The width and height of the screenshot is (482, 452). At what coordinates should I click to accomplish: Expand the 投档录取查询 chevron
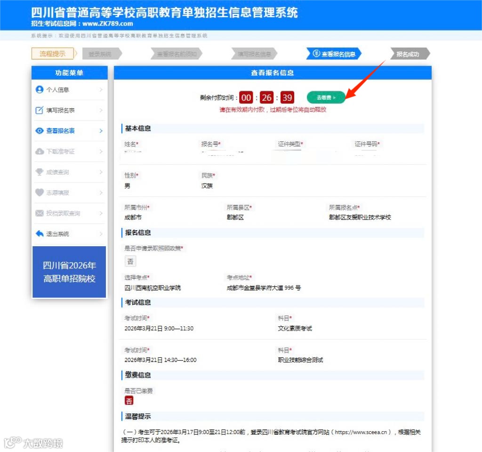101,213
